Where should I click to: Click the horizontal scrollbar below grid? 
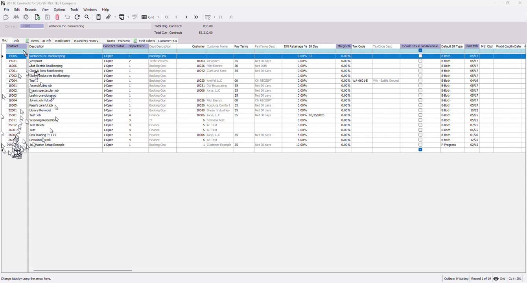tap(83, 270)
